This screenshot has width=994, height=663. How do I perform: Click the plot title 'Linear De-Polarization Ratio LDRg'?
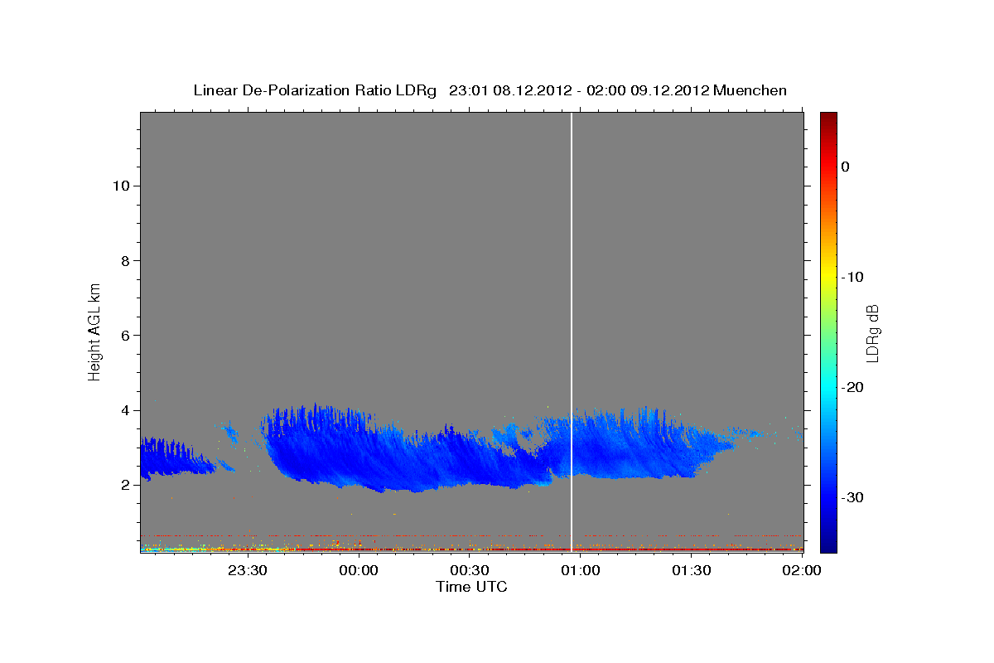pos(315,90)
